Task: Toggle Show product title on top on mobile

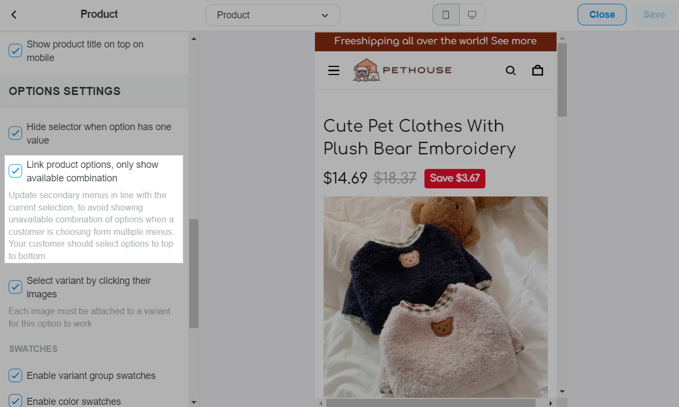Action: point(16,51)
